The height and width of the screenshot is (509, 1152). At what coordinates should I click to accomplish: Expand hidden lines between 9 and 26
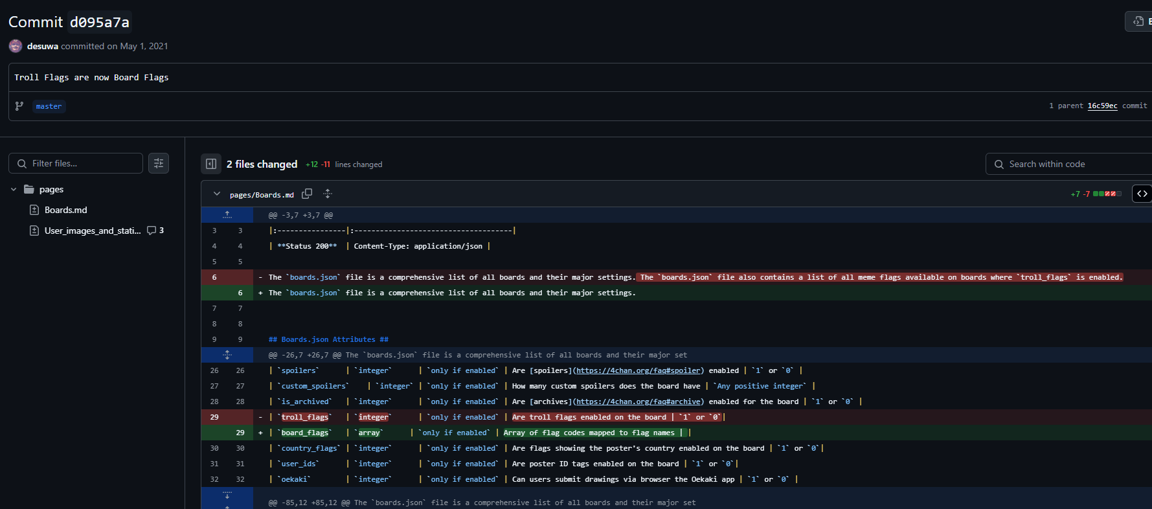227,355
